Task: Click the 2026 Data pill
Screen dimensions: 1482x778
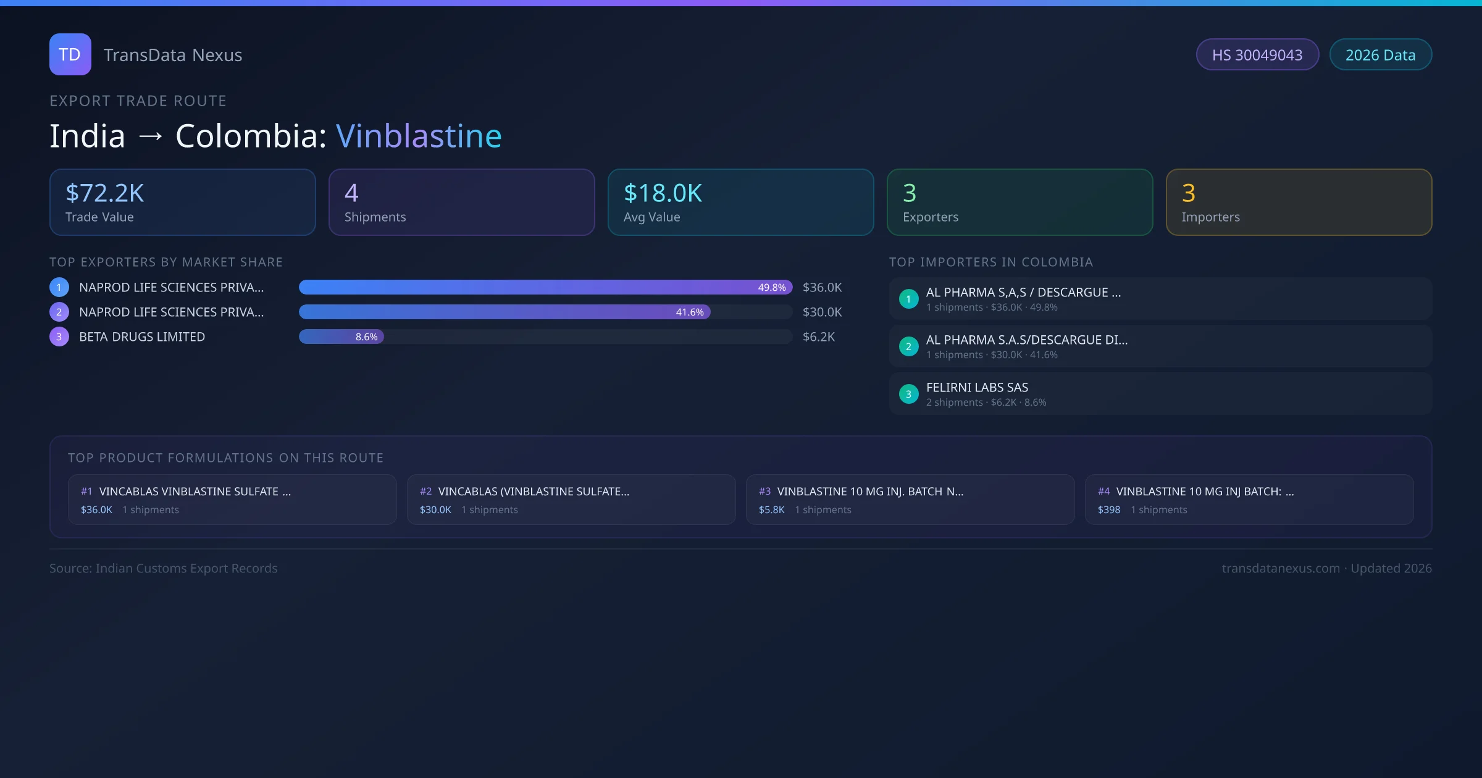Action: (x=1380, y=55)
